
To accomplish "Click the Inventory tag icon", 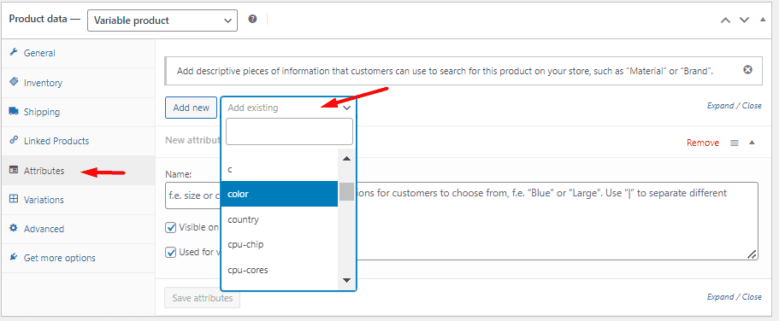I will 14,82.
